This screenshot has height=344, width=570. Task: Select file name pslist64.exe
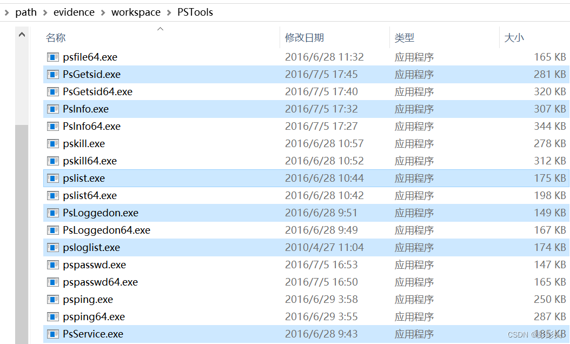point(90,196)
